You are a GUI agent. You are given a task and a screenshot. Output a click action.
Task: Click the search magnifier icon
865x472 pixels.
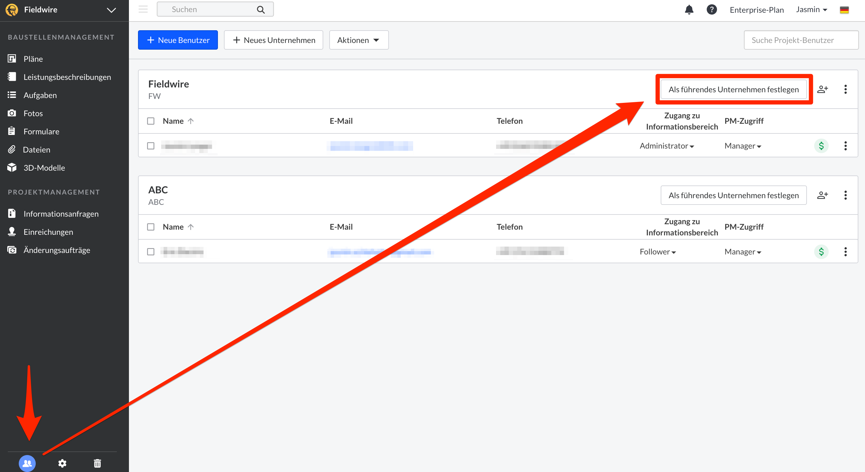click(x=261, y=9)
